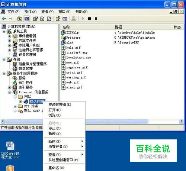Click the list pane right scroll arrow
The image size is (186, 171).
182,121
